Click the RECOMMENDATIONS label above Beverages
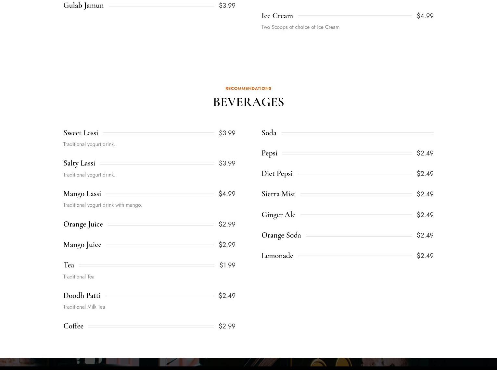Screen dimensions: 497x370 (248, 88)
